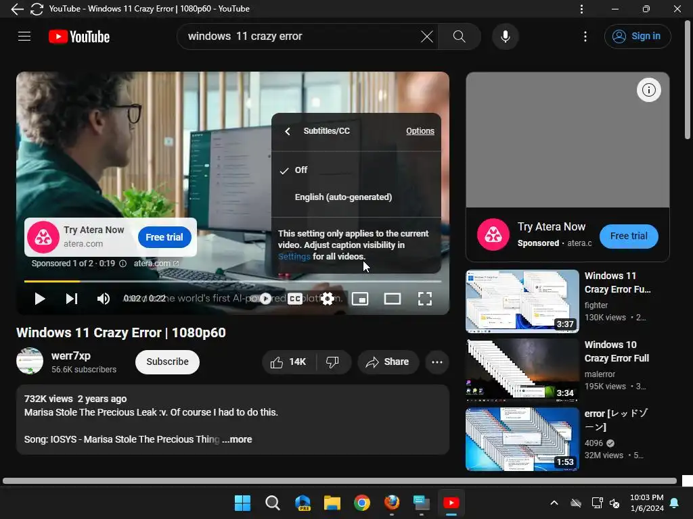Open more actions ellipsis menu
This screenshot has width=693, height=519.
[x=437, y=362]
